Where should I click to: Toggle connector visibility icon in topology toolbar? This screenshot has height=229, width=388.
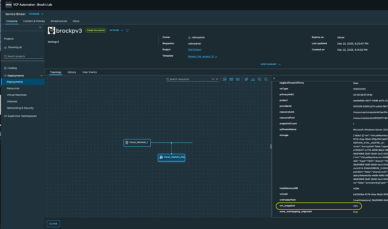[246, 79]
